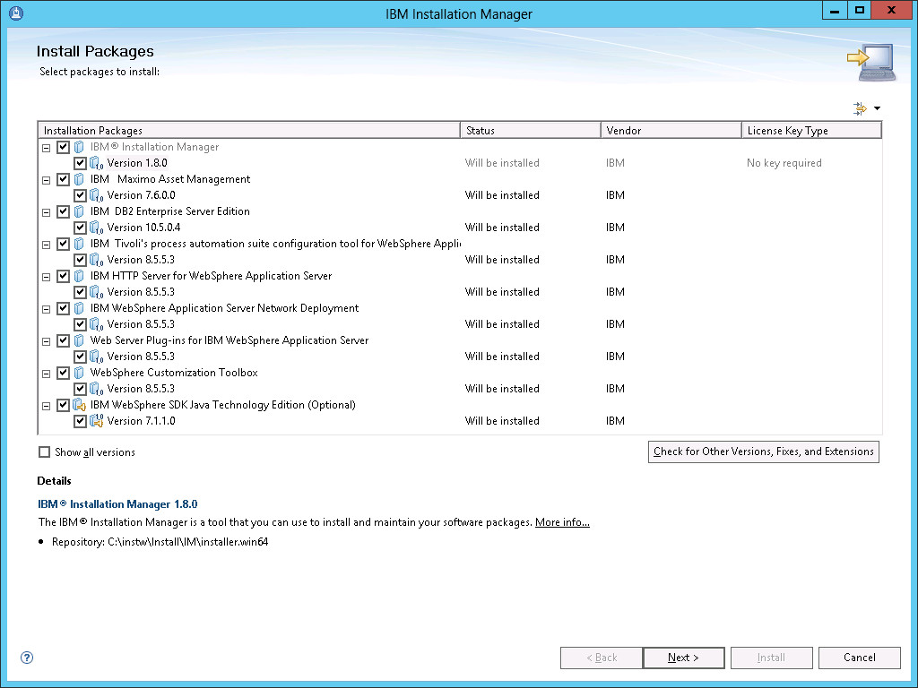The image size is (918, 688).
Task: Uncheck the Web Server Plug-ins package checkbox
Action: (x=64, y=340)
